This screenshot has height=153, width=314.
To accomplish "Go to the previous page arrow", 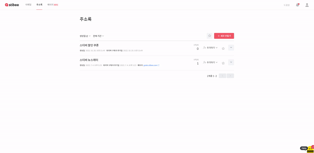I will (x=223, y=76).
